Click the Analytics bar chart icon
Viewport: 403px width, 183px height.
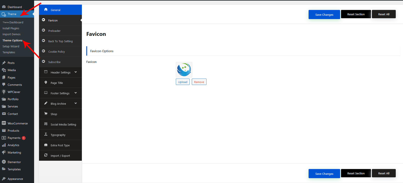[4, 145]
